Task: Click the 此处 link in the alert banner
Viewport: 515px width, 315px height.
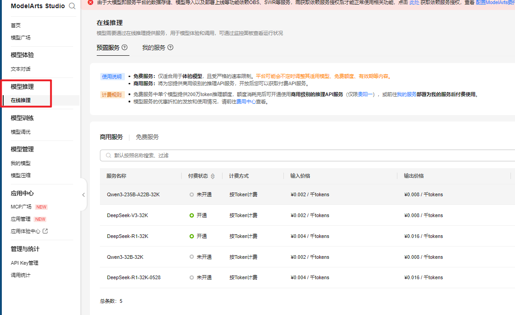Action: tap(414, 2)
